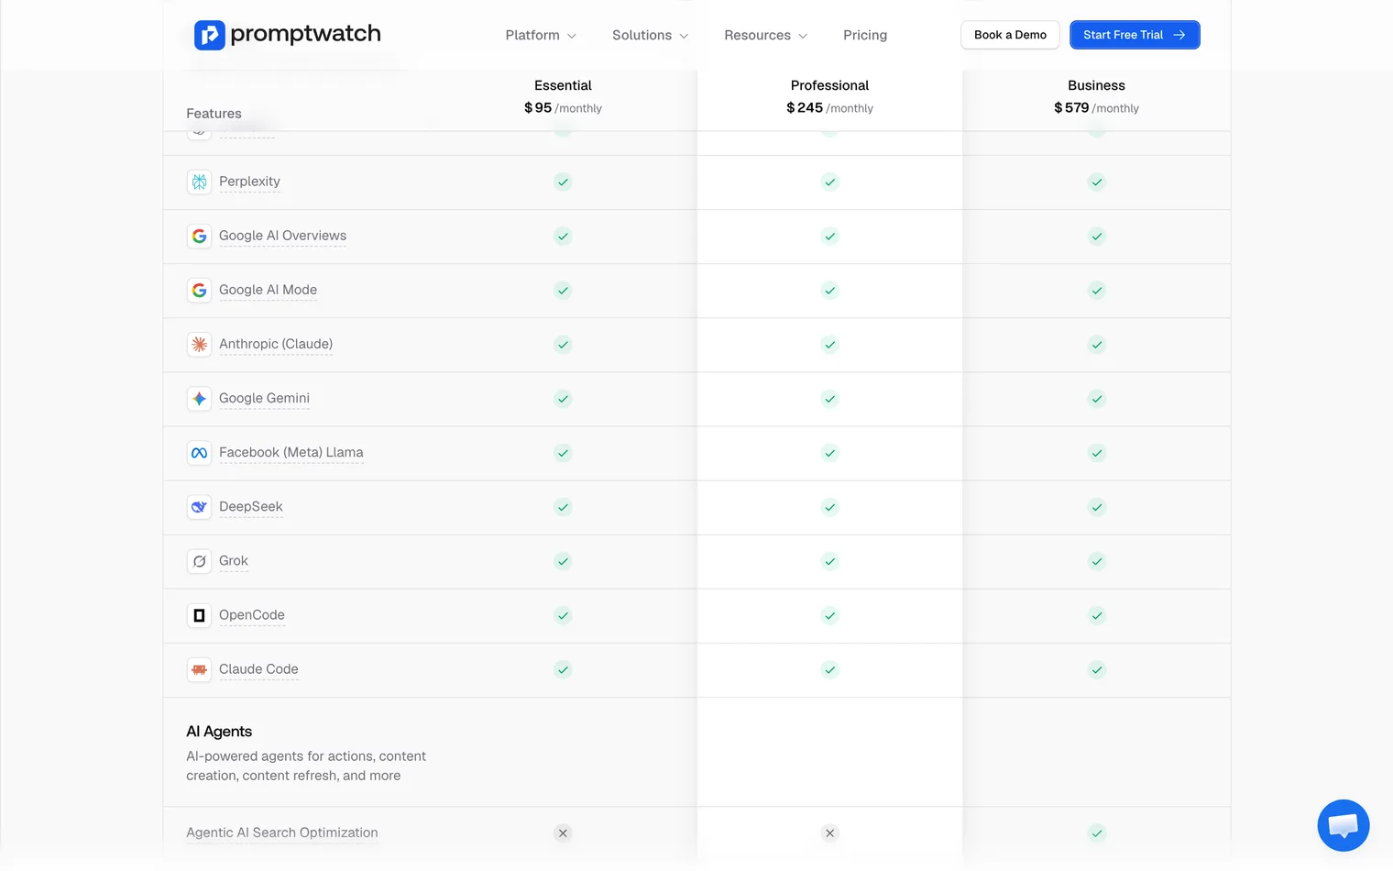Click Professional checkmark for Google Gemini
The image size is (1393, 871).
pyautogui.click(x=829, y=398)
